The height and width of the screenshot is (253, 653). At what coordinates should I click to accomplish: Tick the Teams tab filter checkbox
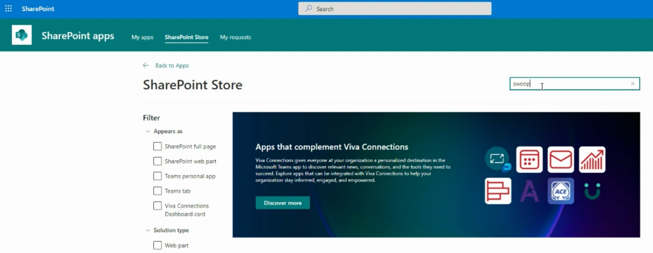coord(158,191)
